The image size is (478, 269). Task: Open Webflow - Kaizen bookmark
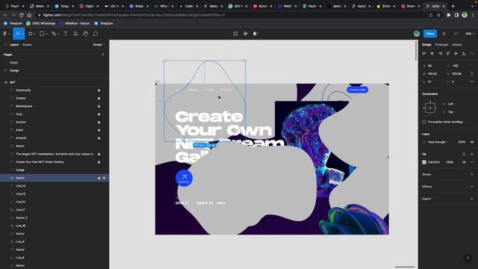(75, 23)
